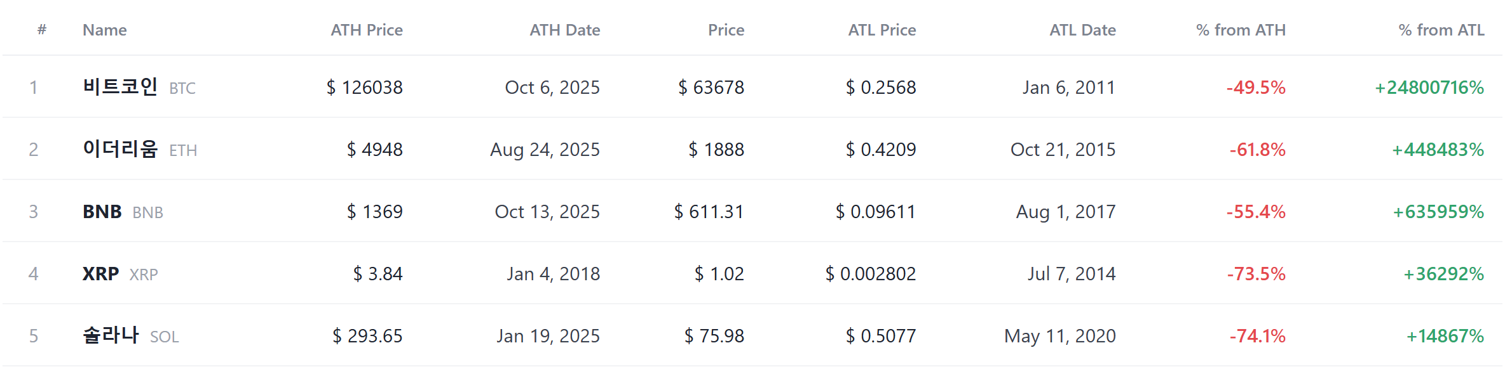This screenshot has width=1505, height=369.
Task: Sort by % from ATL header
Action: coord(1441,30)
